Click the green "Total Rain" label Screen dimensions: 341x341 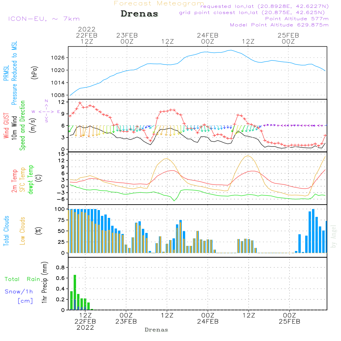[x=22, y=279]
